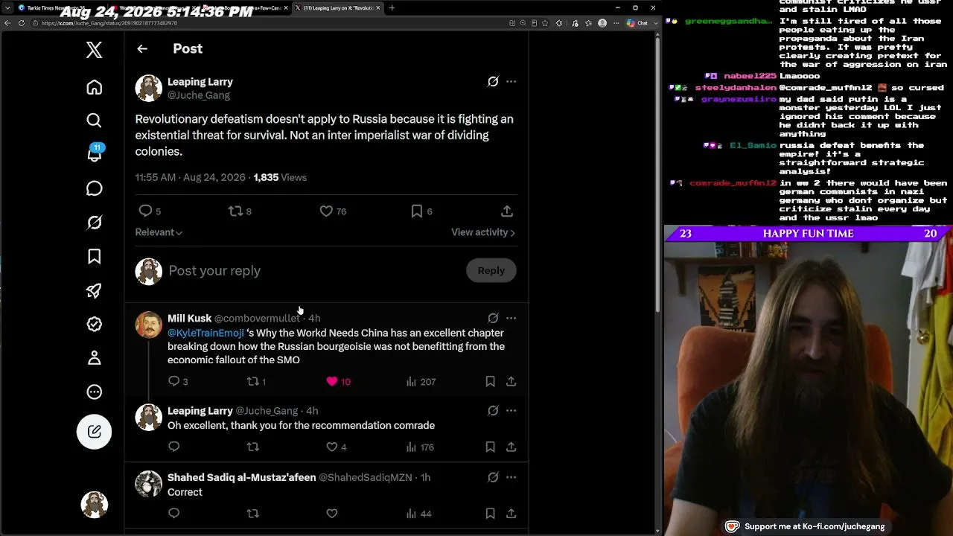Screen dimensions: 953x536
Task: Click the Post your reply field
Action: pos(313,271)
